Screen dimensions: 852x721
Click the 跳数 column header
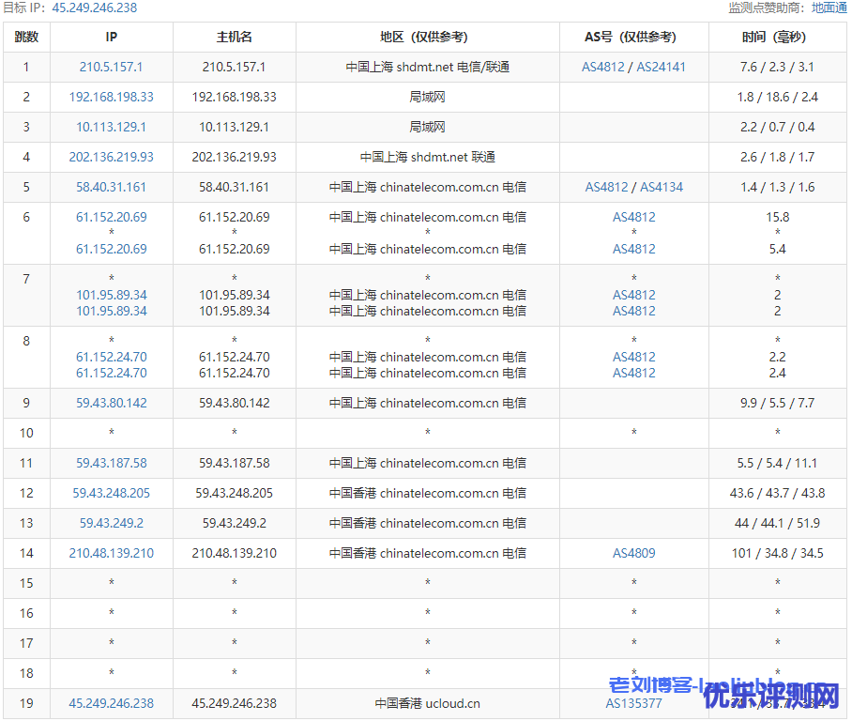pos(26,38)
